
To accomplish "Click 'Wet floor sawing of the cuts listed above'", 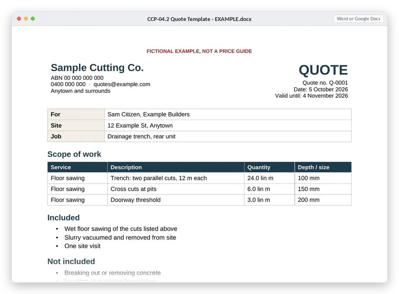I will pyautogui.click(x=121, y=229).
